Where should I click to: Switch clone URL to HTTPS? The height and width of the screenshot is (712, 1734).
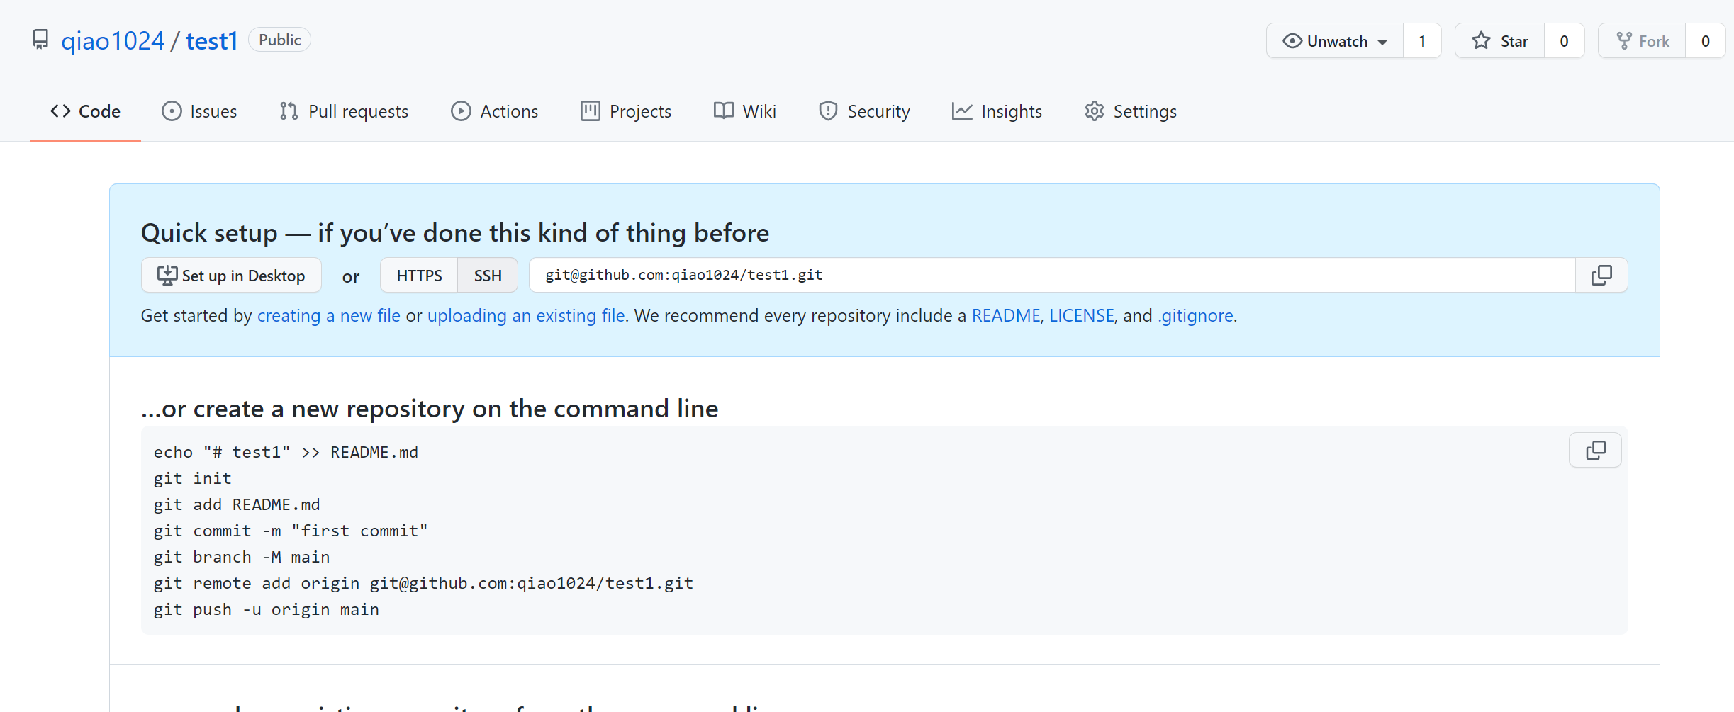(x=419, y=275)
